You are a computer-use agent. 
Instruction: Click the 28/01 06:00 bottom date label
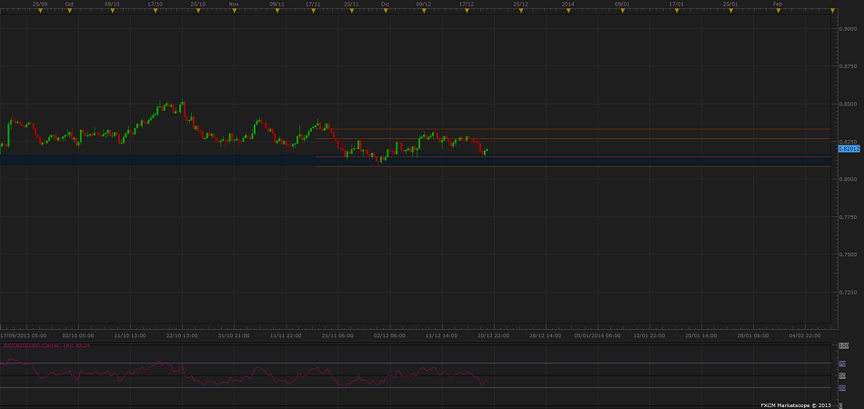(x=753, y=334)
